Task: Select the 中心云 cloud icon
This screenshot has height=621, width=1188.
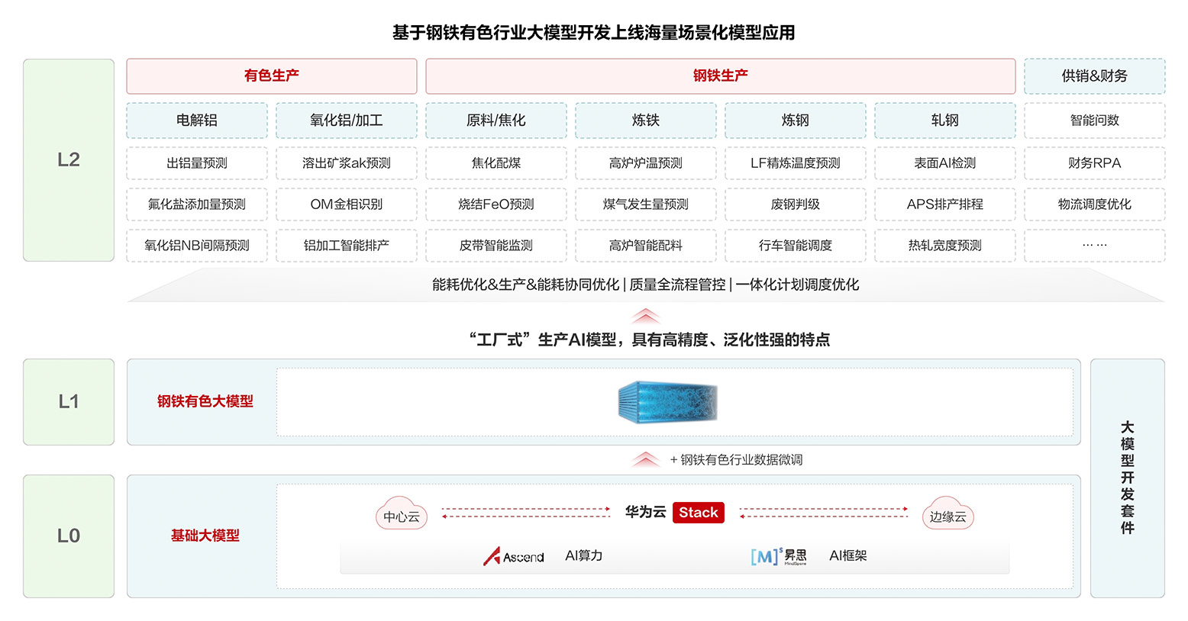Action: pos(402,516)
